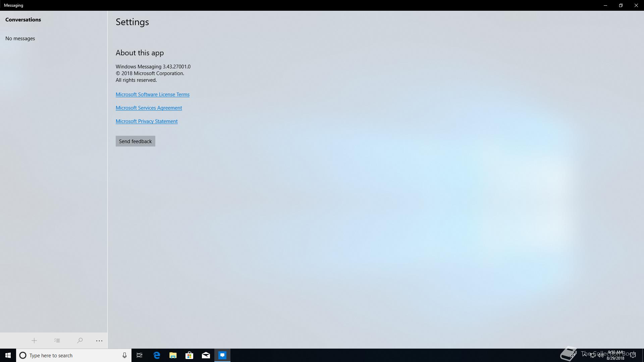The width and height of the screenshot is (644, 362).
Task: Open Microsoft Software License Terms link
Action: [x=153, y=95]
